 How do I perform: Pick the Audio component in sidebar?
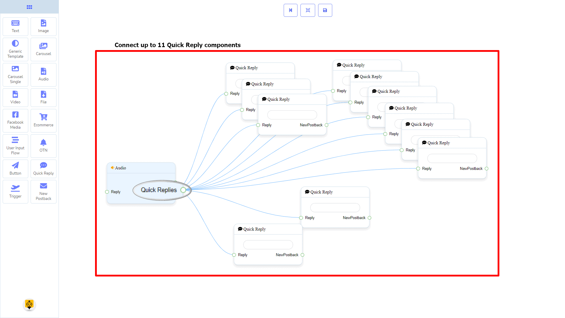click(x=43, y=74)
